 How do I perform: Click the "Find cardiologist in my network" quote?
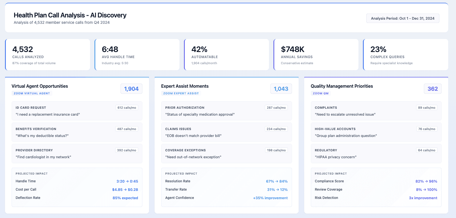coord(43,157)
